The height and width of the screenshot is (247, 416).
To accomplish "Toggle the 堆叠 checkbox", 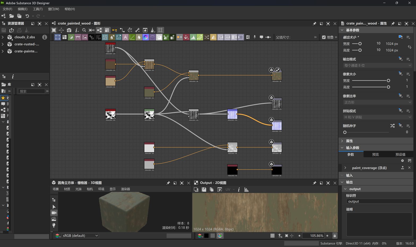I will click(324, 37).
